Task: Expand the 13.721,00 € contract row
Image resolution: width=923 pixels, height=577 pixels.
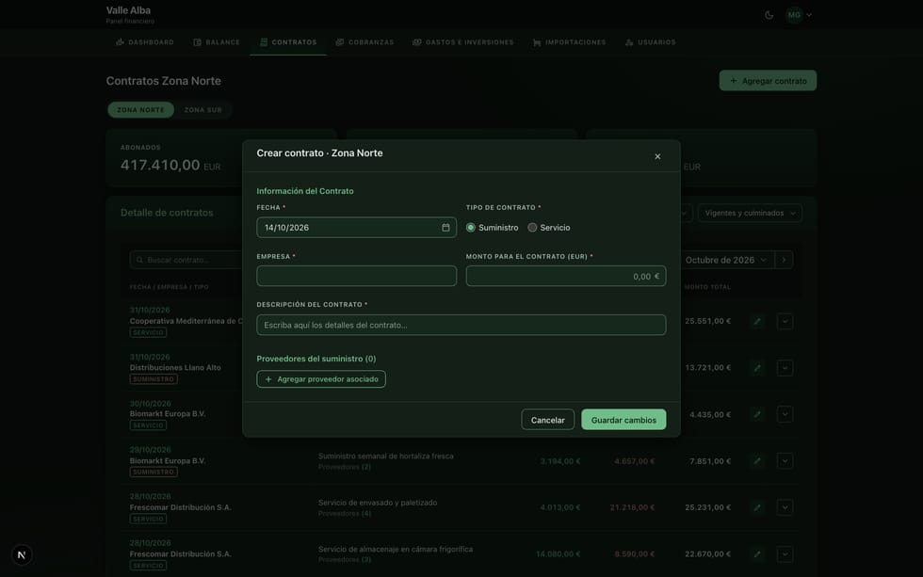Action: pyautogui.click(x=785, y=368)
